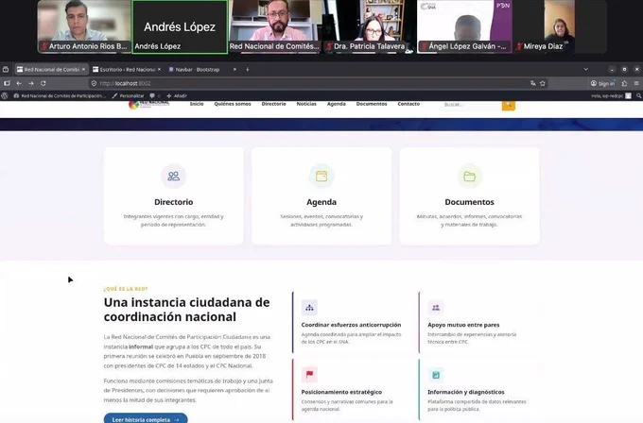Click the teal icon above Información y diagnósticos

pos(436,374)
